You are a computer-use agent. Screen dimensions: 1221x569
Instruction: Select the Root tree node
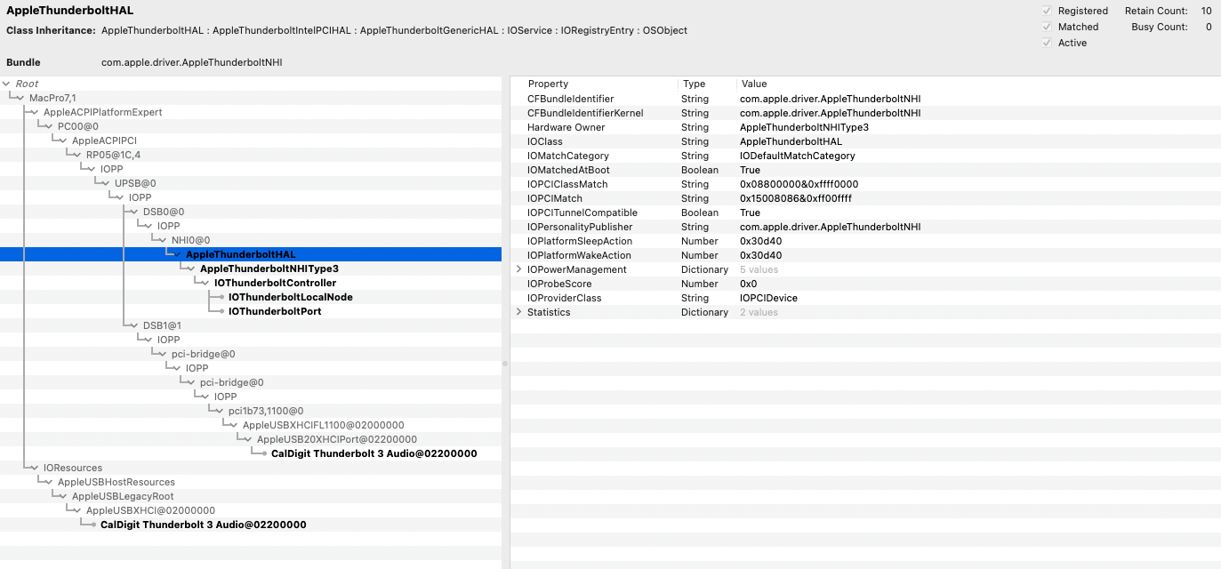27,84
